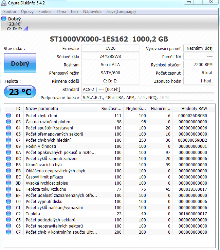The image size is (220, 250).
Task: Click status orb for Počet cyklů zapnutí zařízení
Action: coord(8,158)
